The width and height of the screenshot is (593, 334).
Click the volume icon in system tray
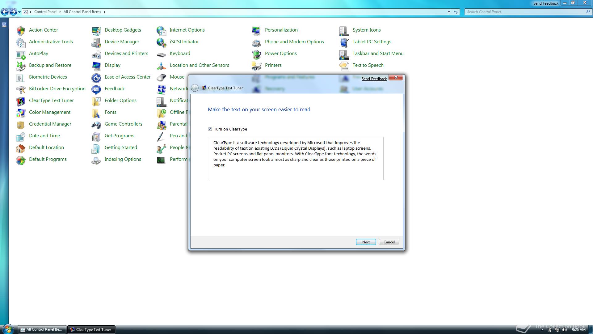click(x=565, y=330)
